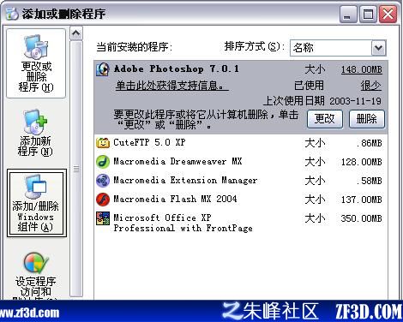Click the 删除 button for Photoshop
The height and width of the screenshot is (322, 403).
coord(367,119)
